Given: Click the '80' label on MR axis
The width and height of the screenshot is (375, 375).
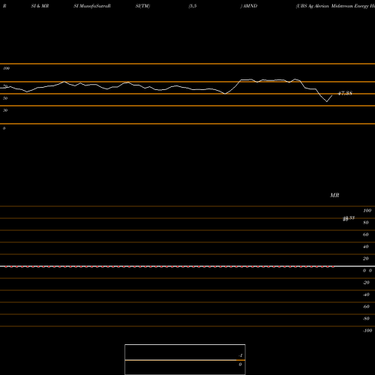Looking at the screenshot, I should point(366,223).
